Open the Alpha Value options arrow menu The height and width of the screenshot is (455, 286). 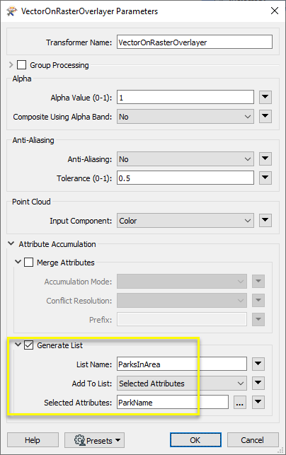(x=265, y=97)
